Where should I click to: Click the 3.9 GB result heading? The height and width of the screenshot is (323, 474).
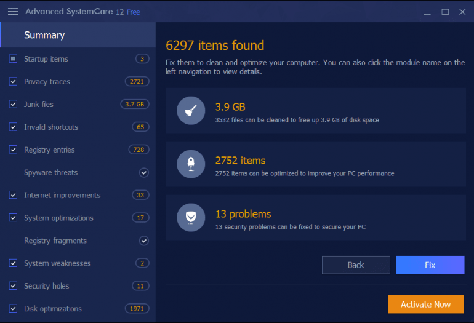click(x=230, y=107)
